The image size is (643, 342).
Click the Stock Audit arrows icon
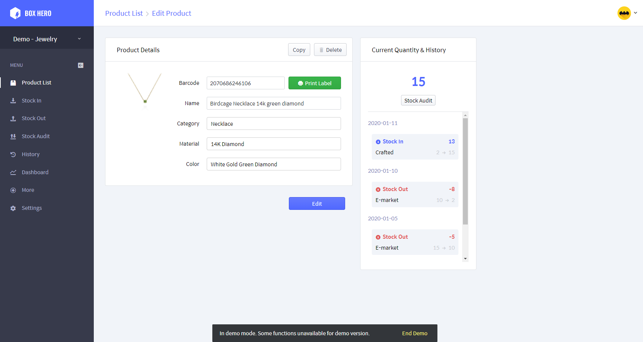coord(13,136)
